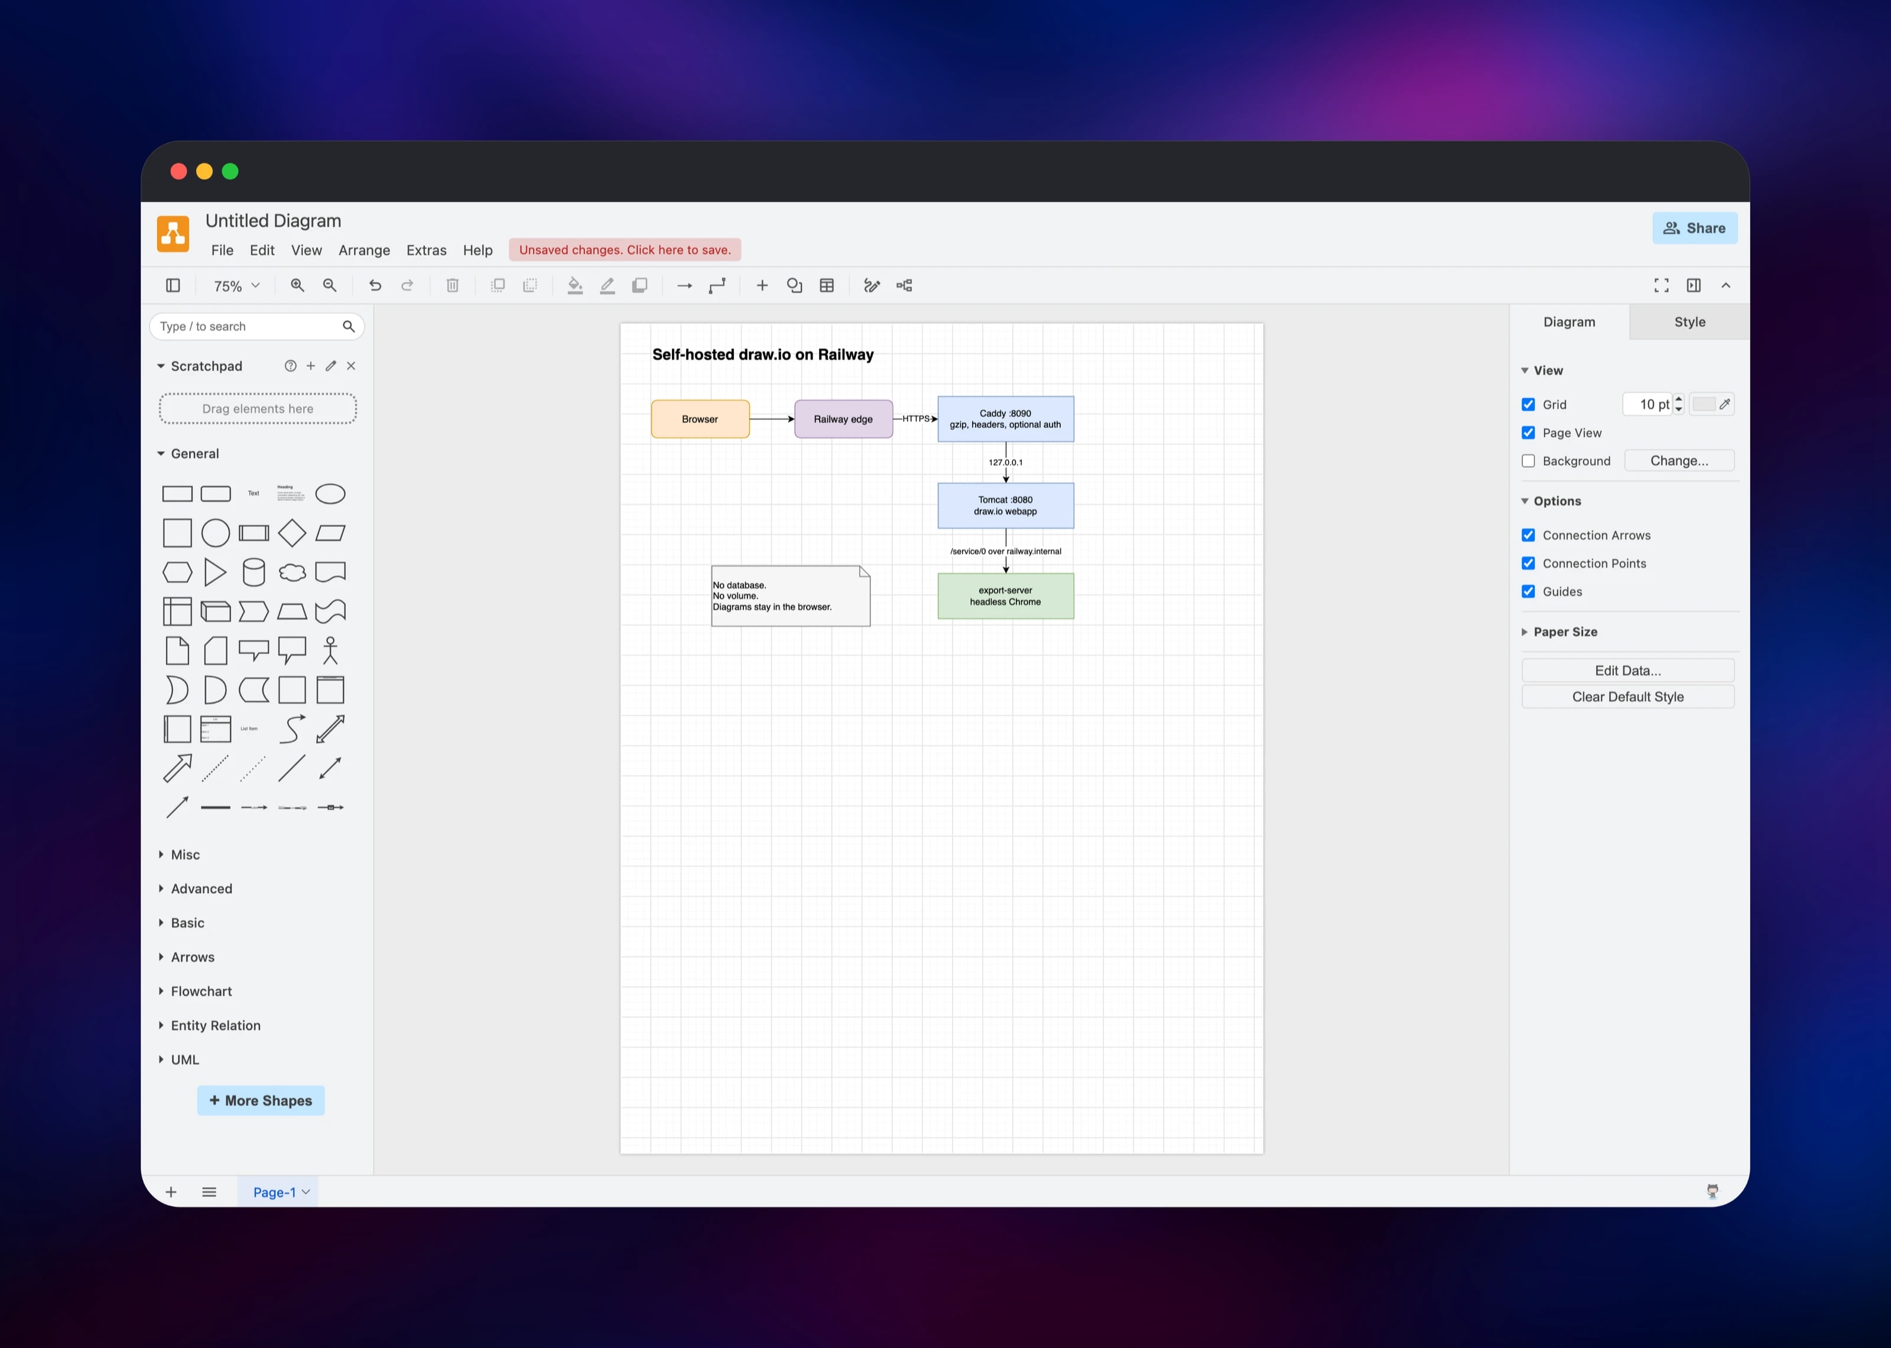Toggle the sidebar panels icon in toolbar
1891x1348 pixels.
[x=173, y=285]
